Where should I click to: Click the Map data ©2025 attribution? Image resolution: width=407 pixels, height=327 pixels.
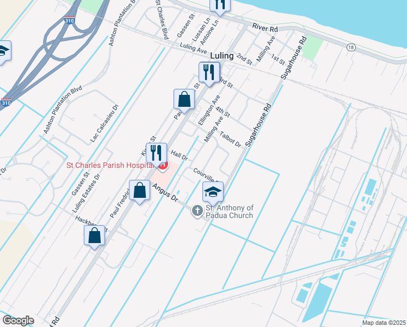tap(384, 323)
